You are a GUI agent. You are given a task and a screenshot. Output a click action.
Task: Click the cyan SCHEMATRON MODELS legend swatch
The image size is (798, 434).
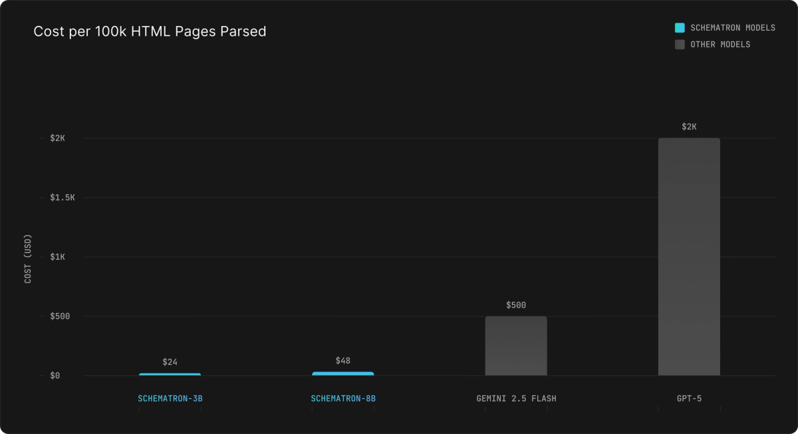point(679,27)
